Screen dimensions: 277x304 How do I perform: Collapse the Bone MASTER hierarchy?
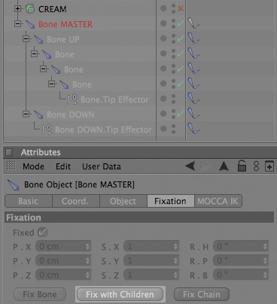pyautogui.click(x=17, y=24)
